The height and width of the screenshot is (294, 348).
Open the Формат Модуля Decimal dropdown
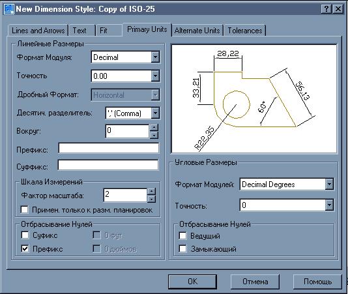point(155,57)
